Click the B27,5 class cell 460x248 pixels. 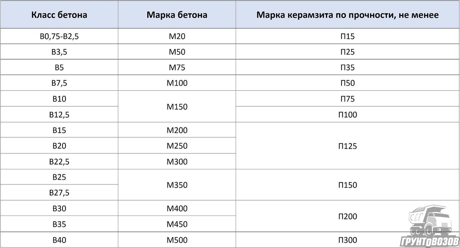pyautogui.click(x=59, y=193)
